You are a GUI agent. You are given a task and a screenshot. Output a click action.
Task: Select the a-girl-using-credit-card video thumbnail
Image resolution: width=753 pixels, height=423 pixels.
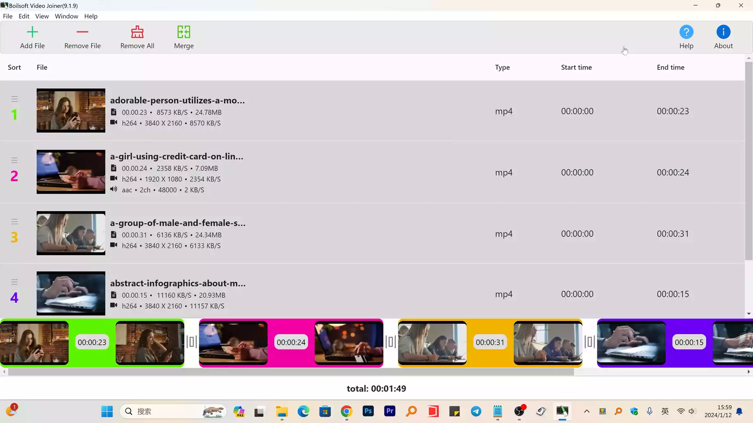pyautogui.click(x=71, y=172)
